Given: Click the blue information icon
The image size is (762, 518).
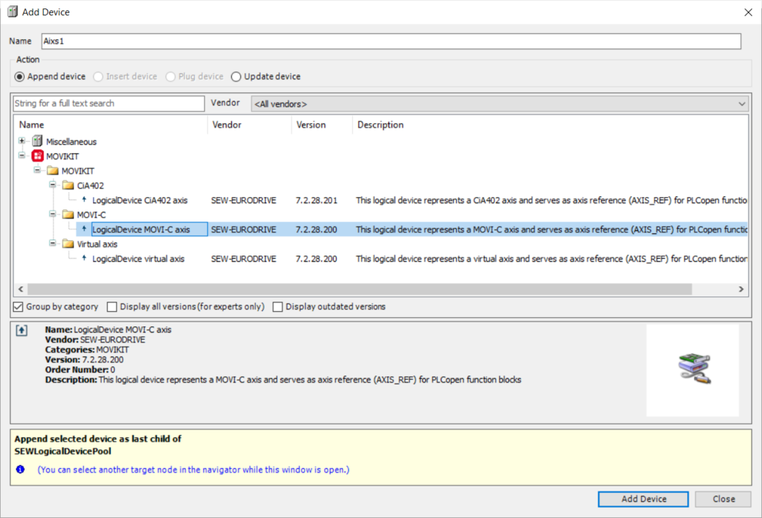Looking at the screenshot, I should 21,470.
